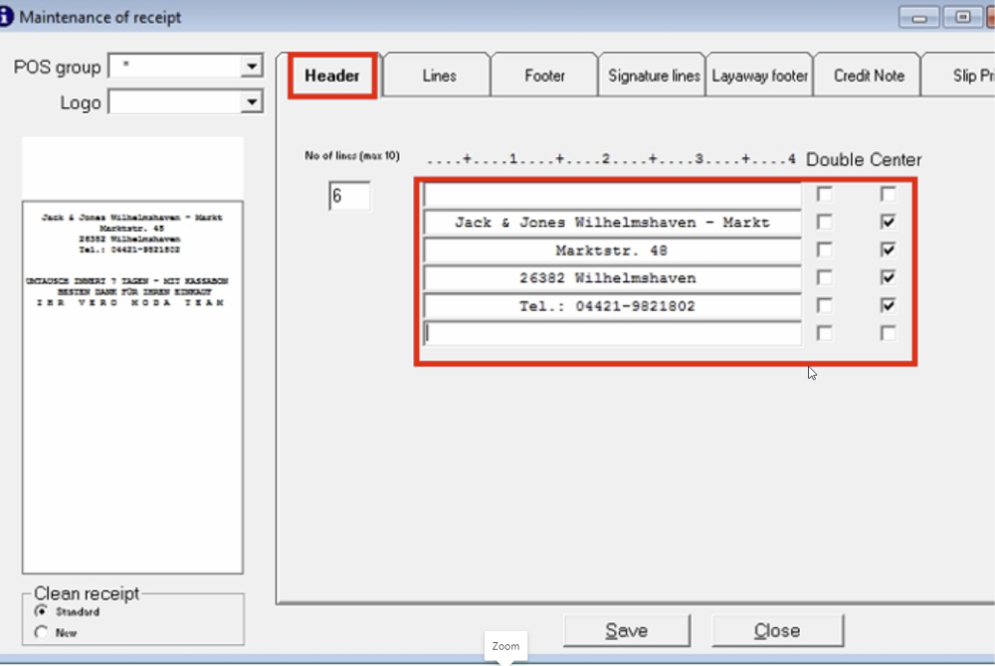
Task: Enable Double for the Jack & Jones line
Action: pos(824,222)
